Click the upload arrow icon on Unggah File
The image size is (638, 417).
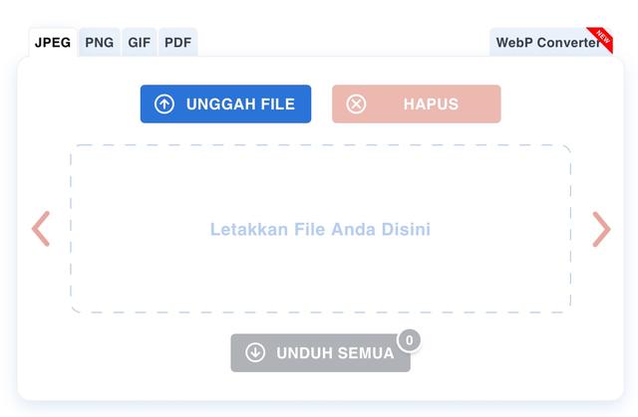164,104
